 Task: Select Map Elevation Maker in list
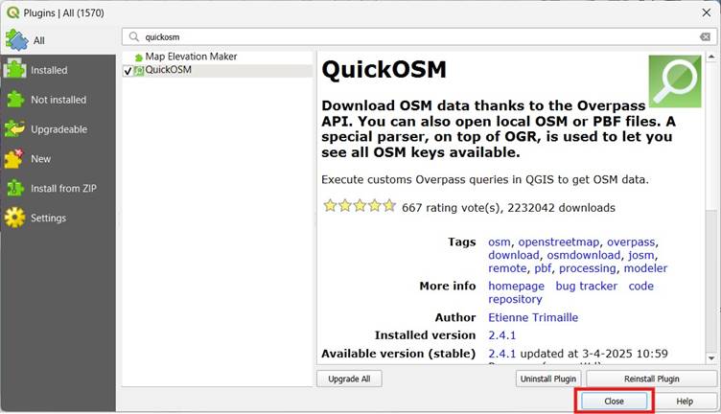pyautogui.click(x=191, y=57)
